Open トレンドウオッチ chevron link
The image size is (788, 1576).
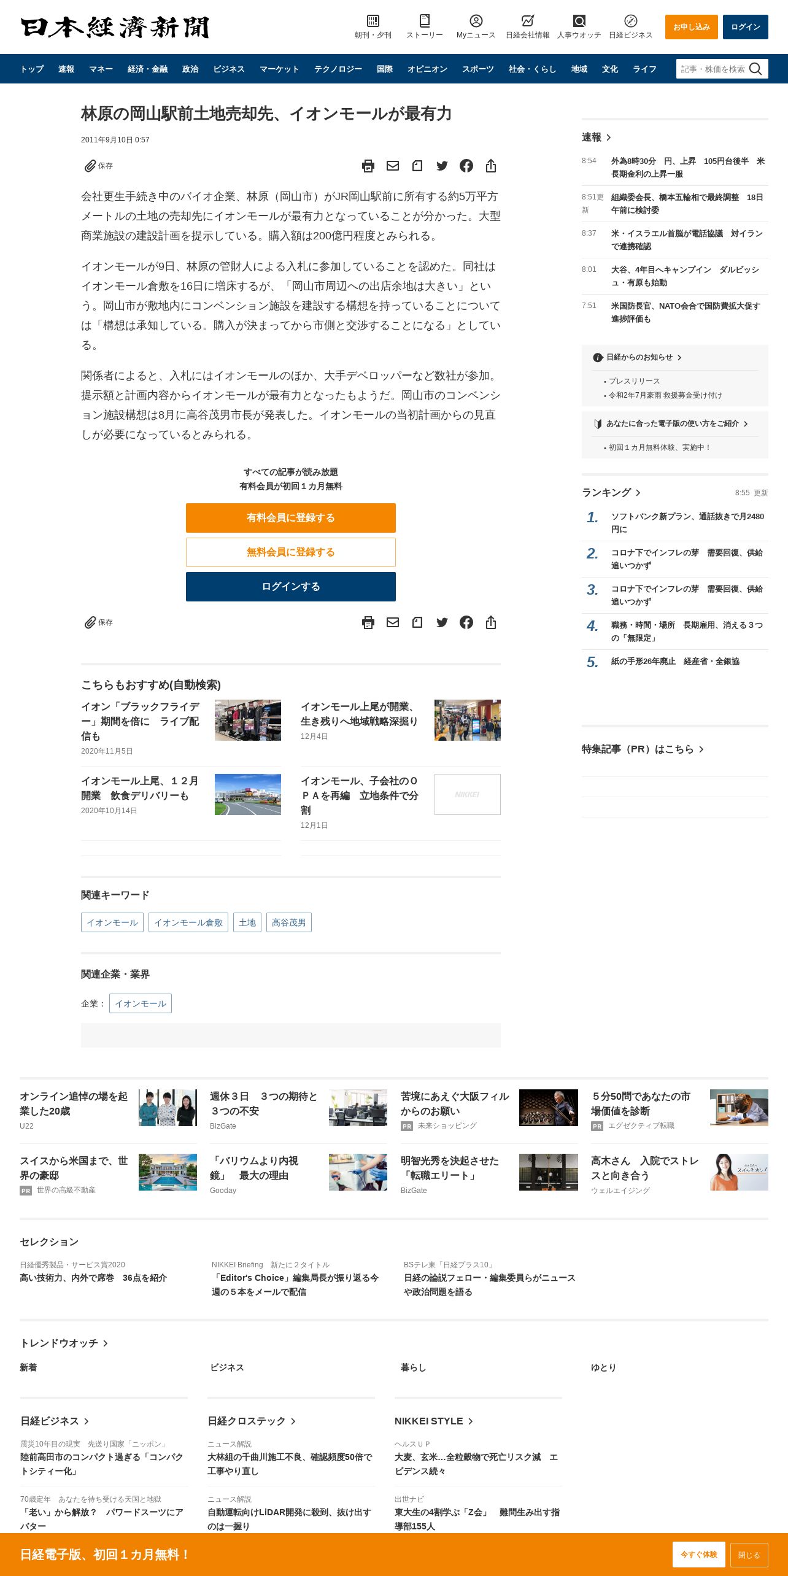coord(106,1343)
